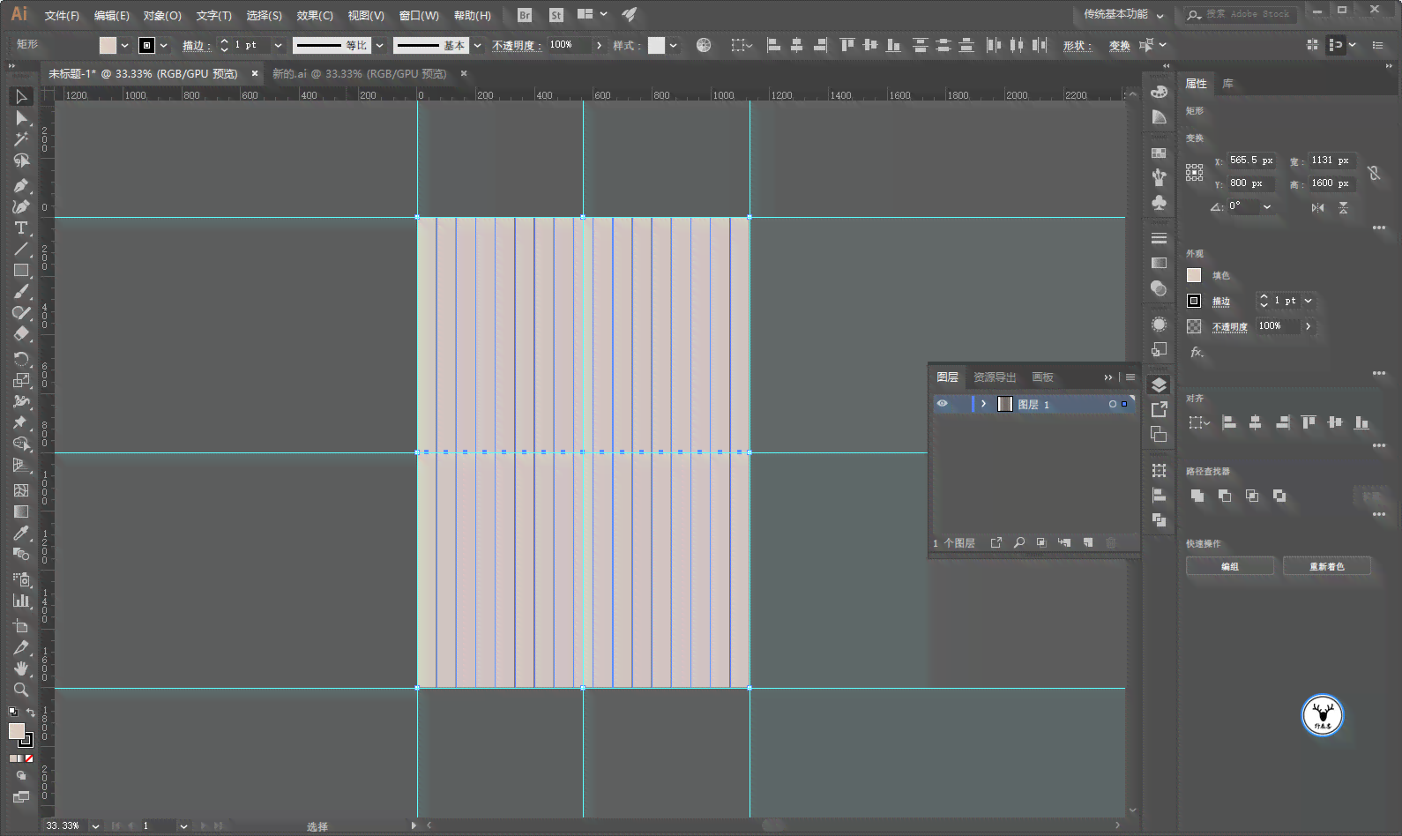1402x836 pixels.
Task: Open stroke weight dropdown in control bar
Action: (278, 45)
